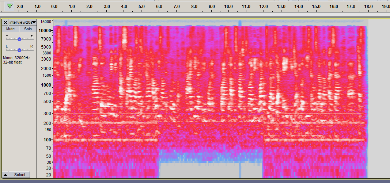Click the gain slider knob

(x=19, y=39)
